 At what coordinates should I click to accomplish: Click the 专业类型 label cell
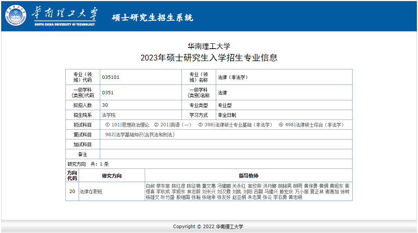point(198,105)
